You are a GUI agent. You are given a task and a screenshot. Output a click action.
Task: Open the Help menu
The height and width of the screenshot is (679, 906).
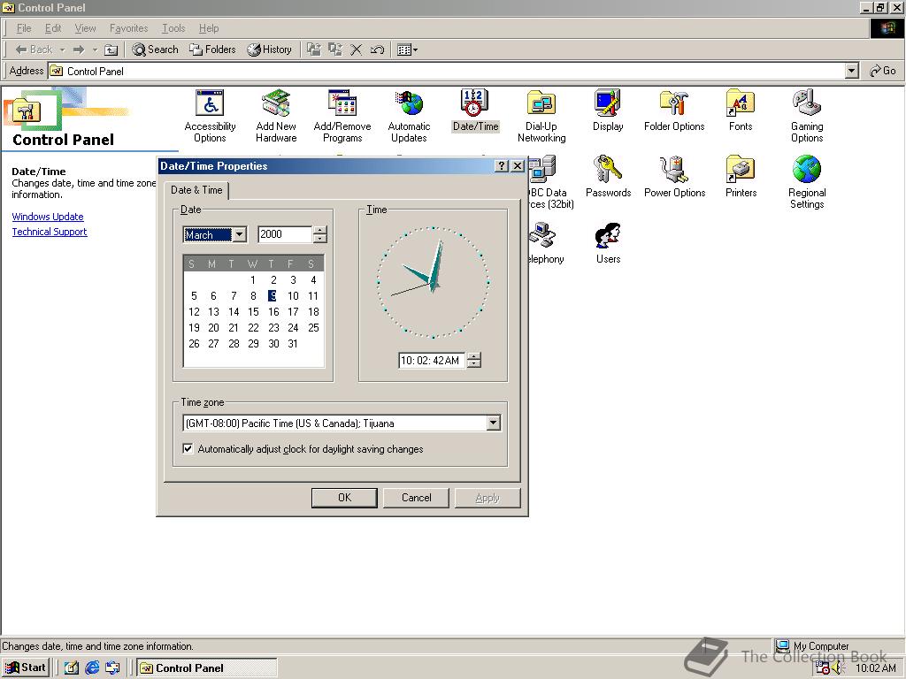tap(209, 28)
